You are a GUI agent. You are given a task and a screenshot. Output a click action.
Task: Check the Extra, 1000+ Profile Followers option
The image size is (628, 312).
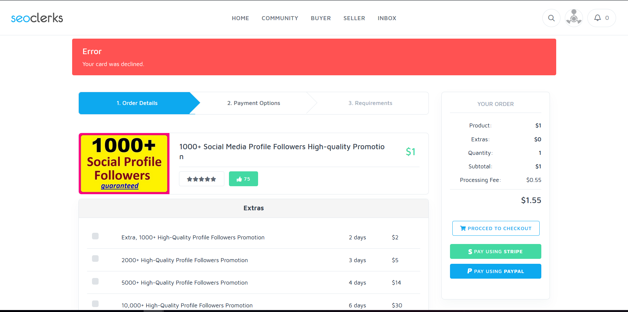95,236
